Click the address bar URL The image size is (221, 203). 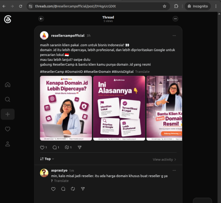pos(76,6)
